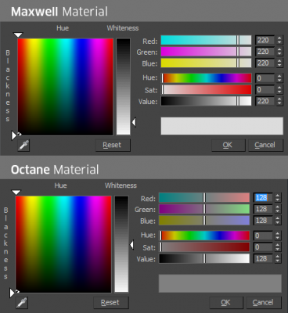Click the Value spinner arrows in Octane Material
The height and width of the screenshot is (313, 288).
tap(278, 259)
